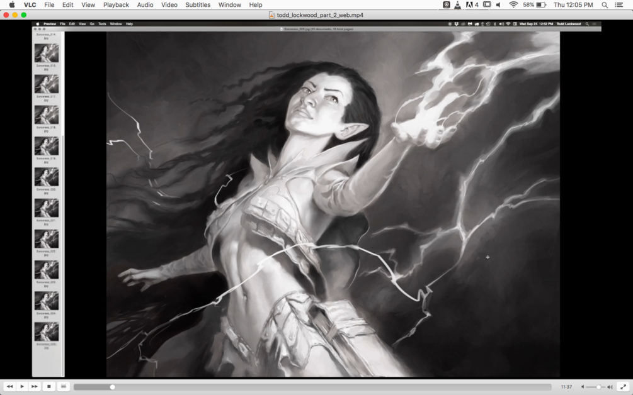Click the VLC rewind (previous) button
The image size is (633, 395).
point(9,387)
